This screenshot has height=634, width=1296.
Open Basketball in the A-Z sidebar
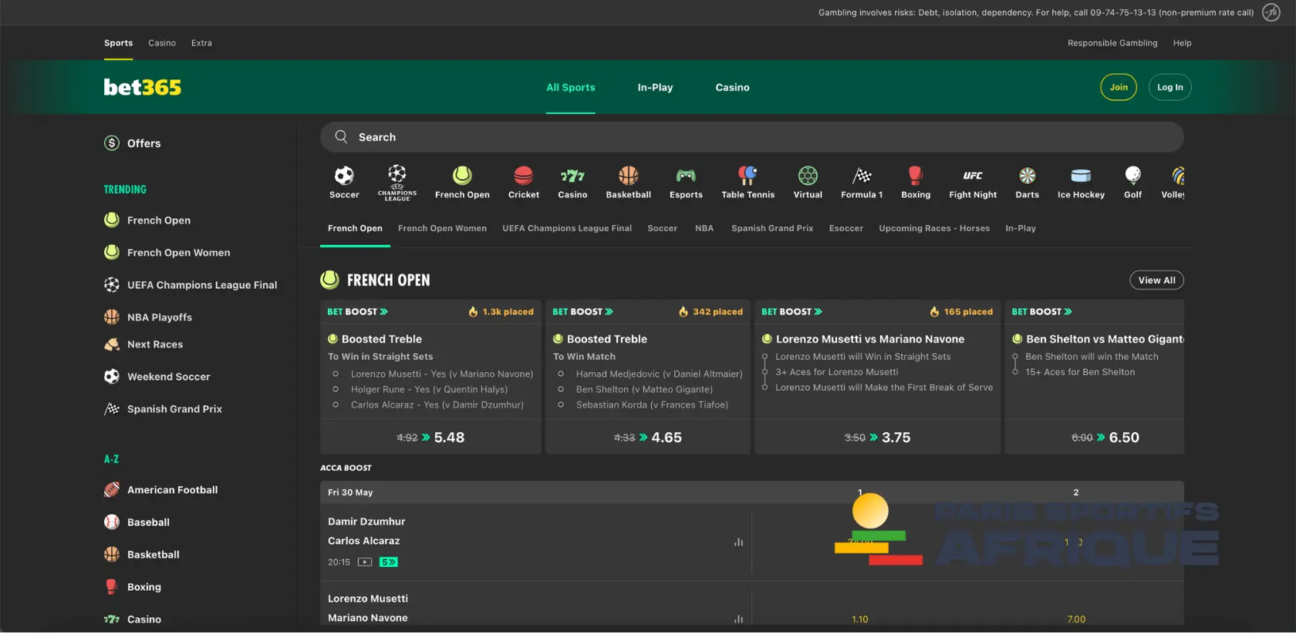[x=141, y=555]
